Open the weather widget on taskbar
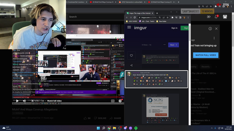The image size is (234, 131). [7, 128]
